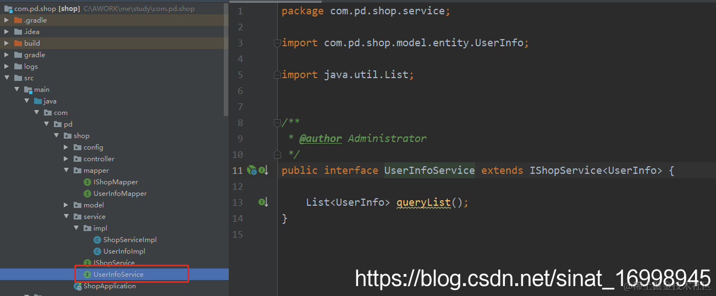Click java.util.List import text
Viewport: 716px width, 296px height.
click(x=366, y=75)
